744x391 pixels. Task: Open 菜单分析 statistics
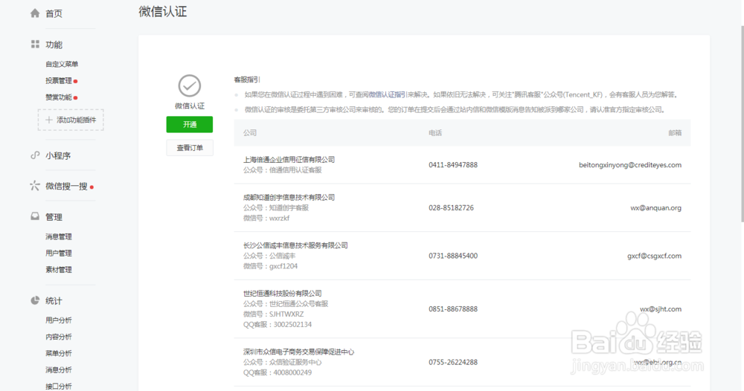click(x=58, y=354)
